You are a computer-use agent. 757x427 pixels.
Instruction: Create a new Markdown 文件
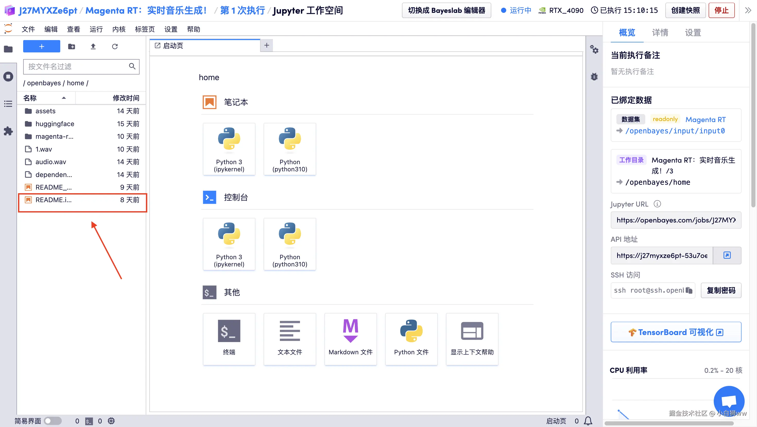tap(350, 339)
